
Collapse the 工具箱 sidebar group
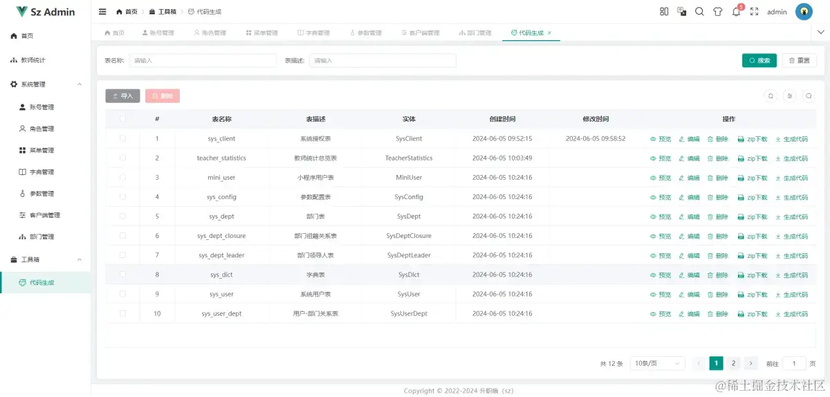(x=45, y=259)
